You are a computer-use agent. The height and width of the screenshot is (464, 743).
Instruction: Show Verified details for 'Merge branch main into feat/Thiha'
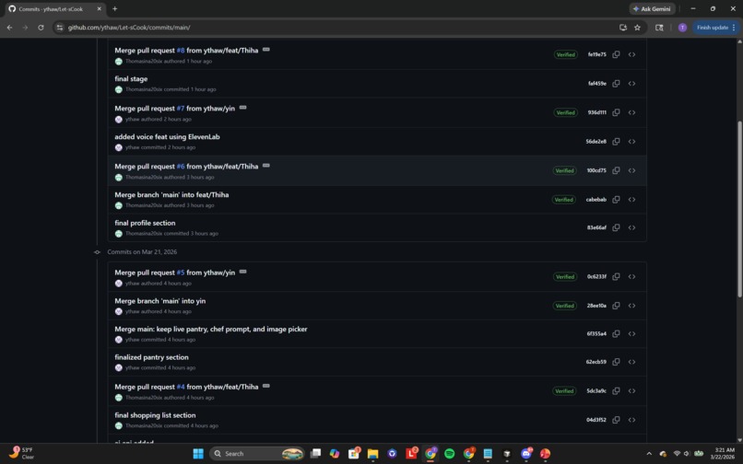pos(564,200)
